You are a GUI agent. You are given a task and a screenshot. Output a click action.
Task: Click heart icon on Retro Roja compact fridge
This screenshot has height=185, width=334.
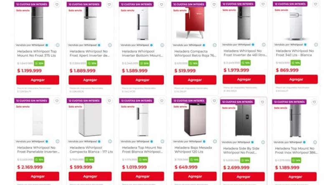pos(214,5)
